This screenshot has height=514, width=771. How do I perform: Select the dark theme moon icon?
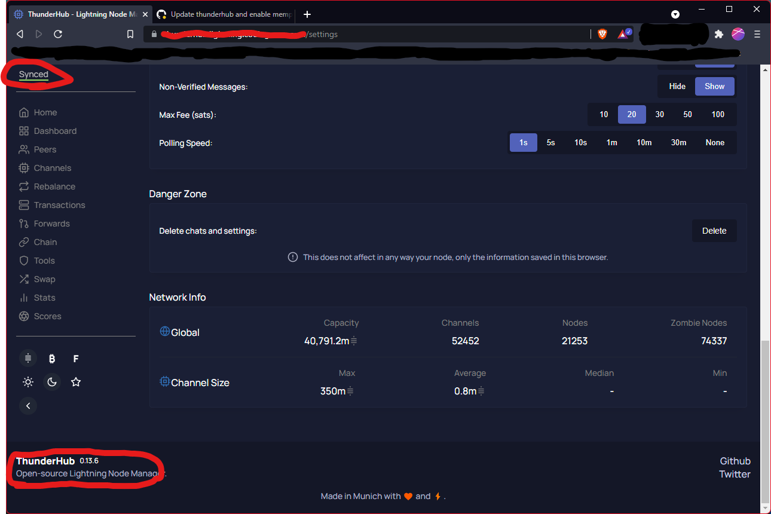pyautogui.click(x=52, y=382)
